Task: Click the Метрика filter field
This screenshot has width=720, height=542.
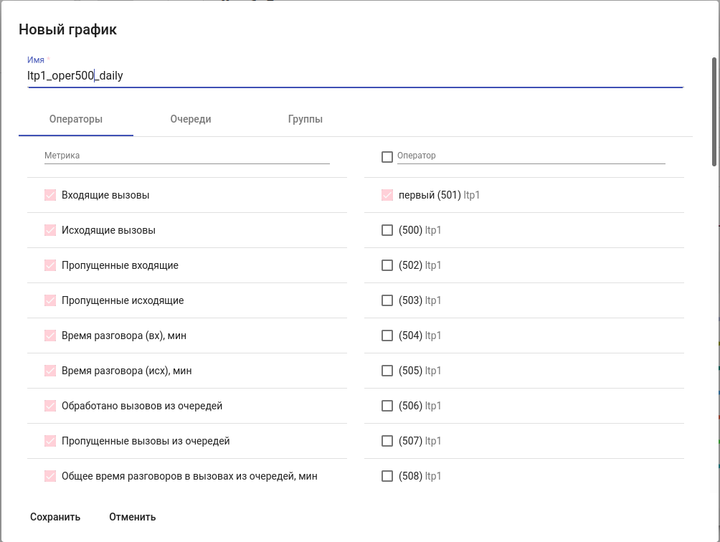Action: (x=186, y=156)
